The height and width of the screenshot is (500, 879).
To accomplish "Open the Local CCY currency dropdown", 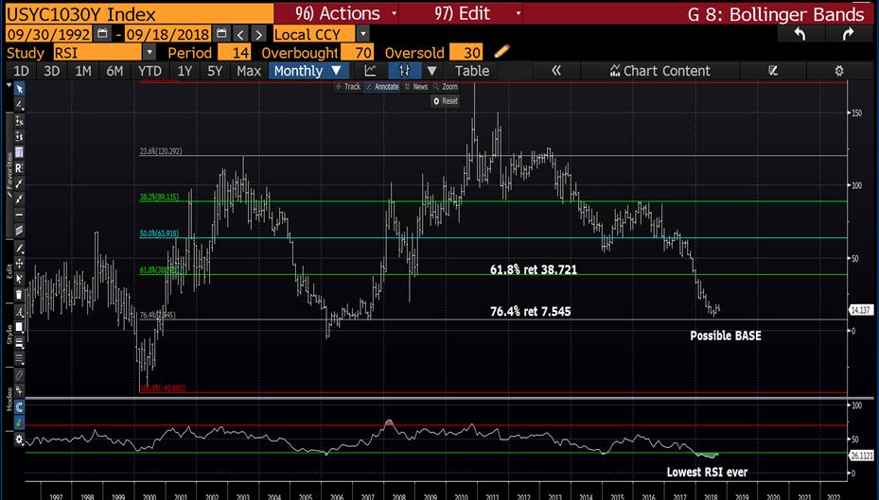I will (x=362, y=34).
